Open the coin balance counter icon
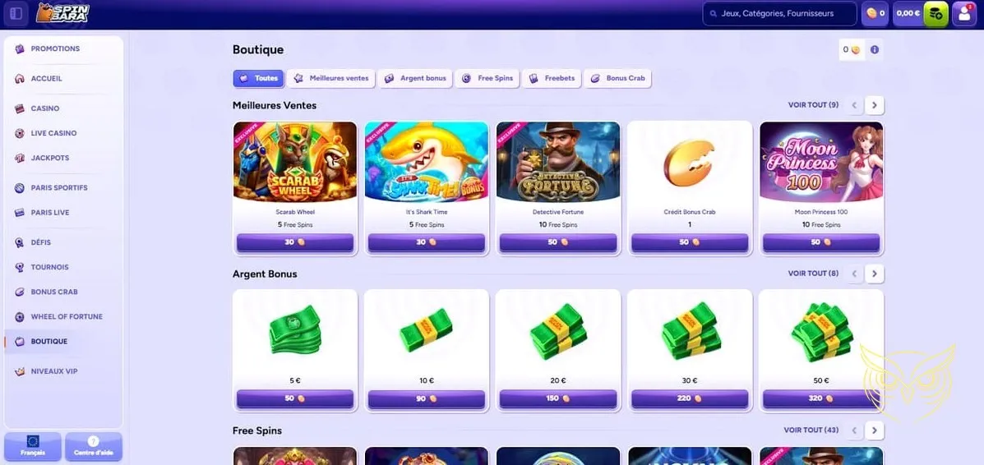This screenshot has width=984, height=465. 875,14
